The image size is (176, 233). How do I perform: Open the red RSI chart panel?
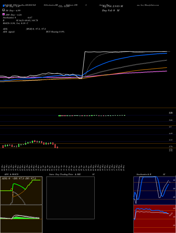pos(155,219)
